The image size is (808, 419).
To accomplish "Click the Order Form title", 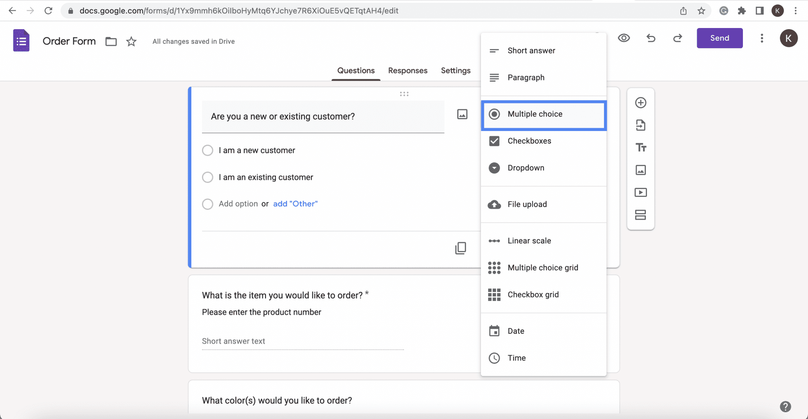I will coord(69,41).
